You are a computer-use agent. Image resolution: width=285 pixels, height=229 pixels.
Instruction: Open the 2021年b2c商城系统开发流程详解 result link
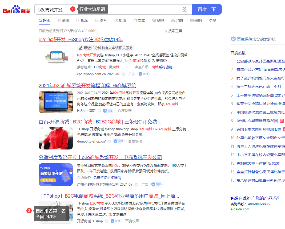tap(87, 86)
